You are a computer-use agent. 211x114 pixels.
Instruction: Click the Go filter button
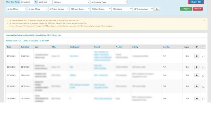[157, 9]
